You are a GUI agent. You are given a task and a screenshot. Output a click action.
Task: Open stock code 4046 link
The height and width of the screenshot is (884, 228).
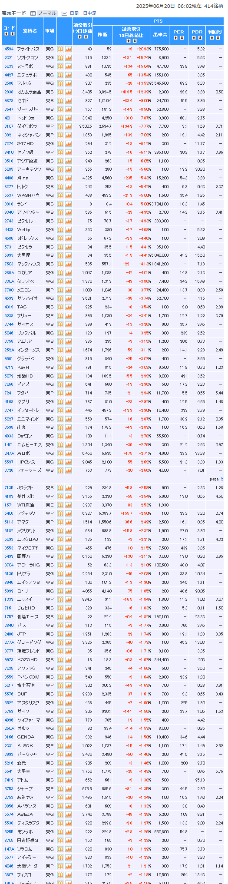pyautogui.click(x=9, y=866)
